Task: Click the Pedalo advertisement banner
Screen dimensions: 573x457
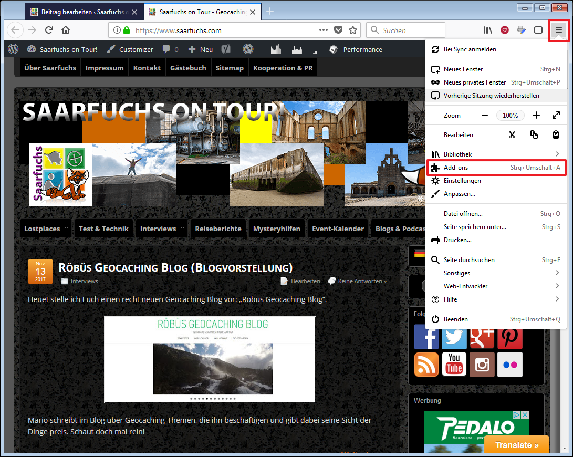Action: (x=476, y=431)
